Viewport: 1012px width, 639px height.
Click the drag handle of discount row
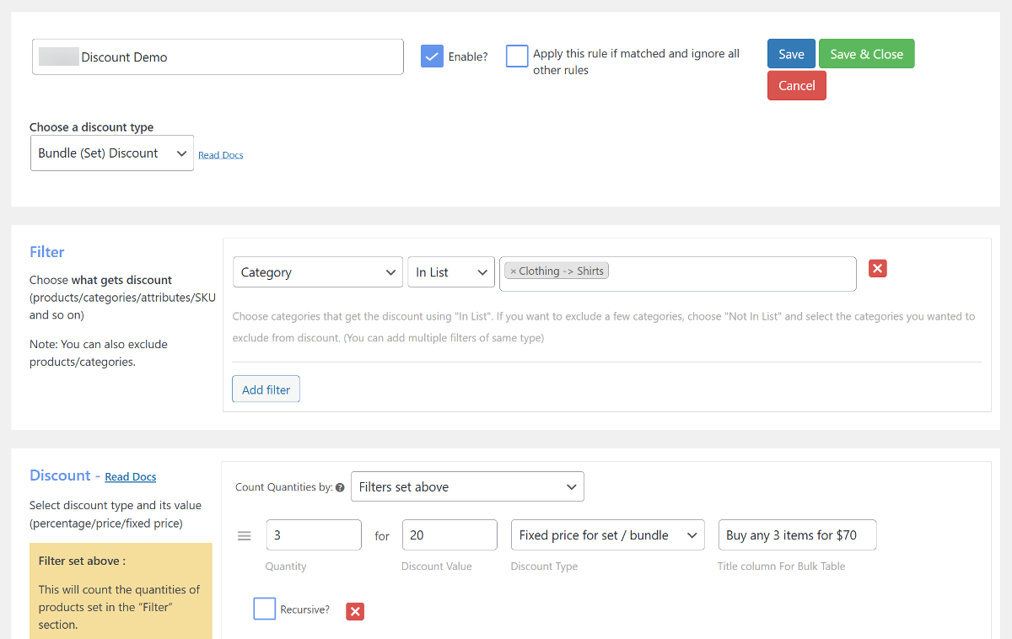[244, 536]
